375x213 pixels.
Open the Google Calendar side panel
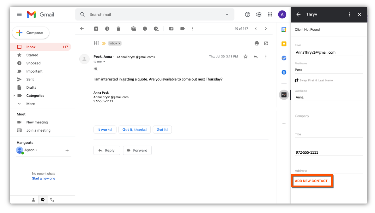coord(284,30)
